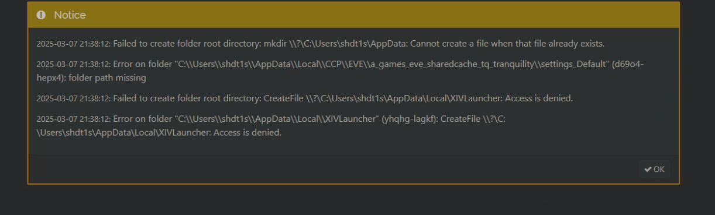Viewport: 715px width, 215px height.
Task: Click the quoted XIVLauncher folder path
Action: point(276,119)
